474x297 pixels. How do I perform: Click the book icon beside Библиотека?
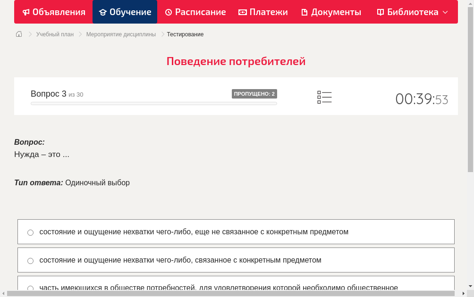point(381,12)
